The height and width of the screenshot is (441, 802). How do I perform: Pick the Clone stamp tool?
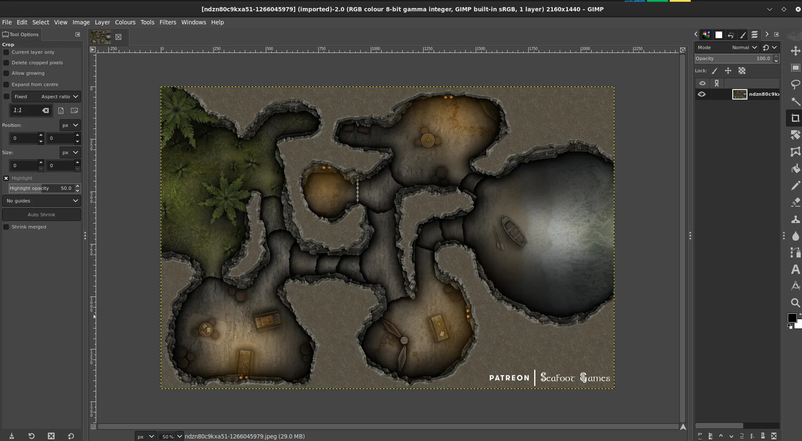[795, 219]
